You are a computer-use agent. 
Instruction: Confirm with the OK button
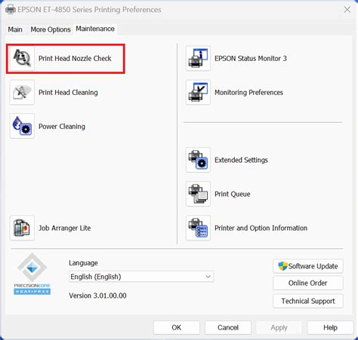[x=177, y=327]
